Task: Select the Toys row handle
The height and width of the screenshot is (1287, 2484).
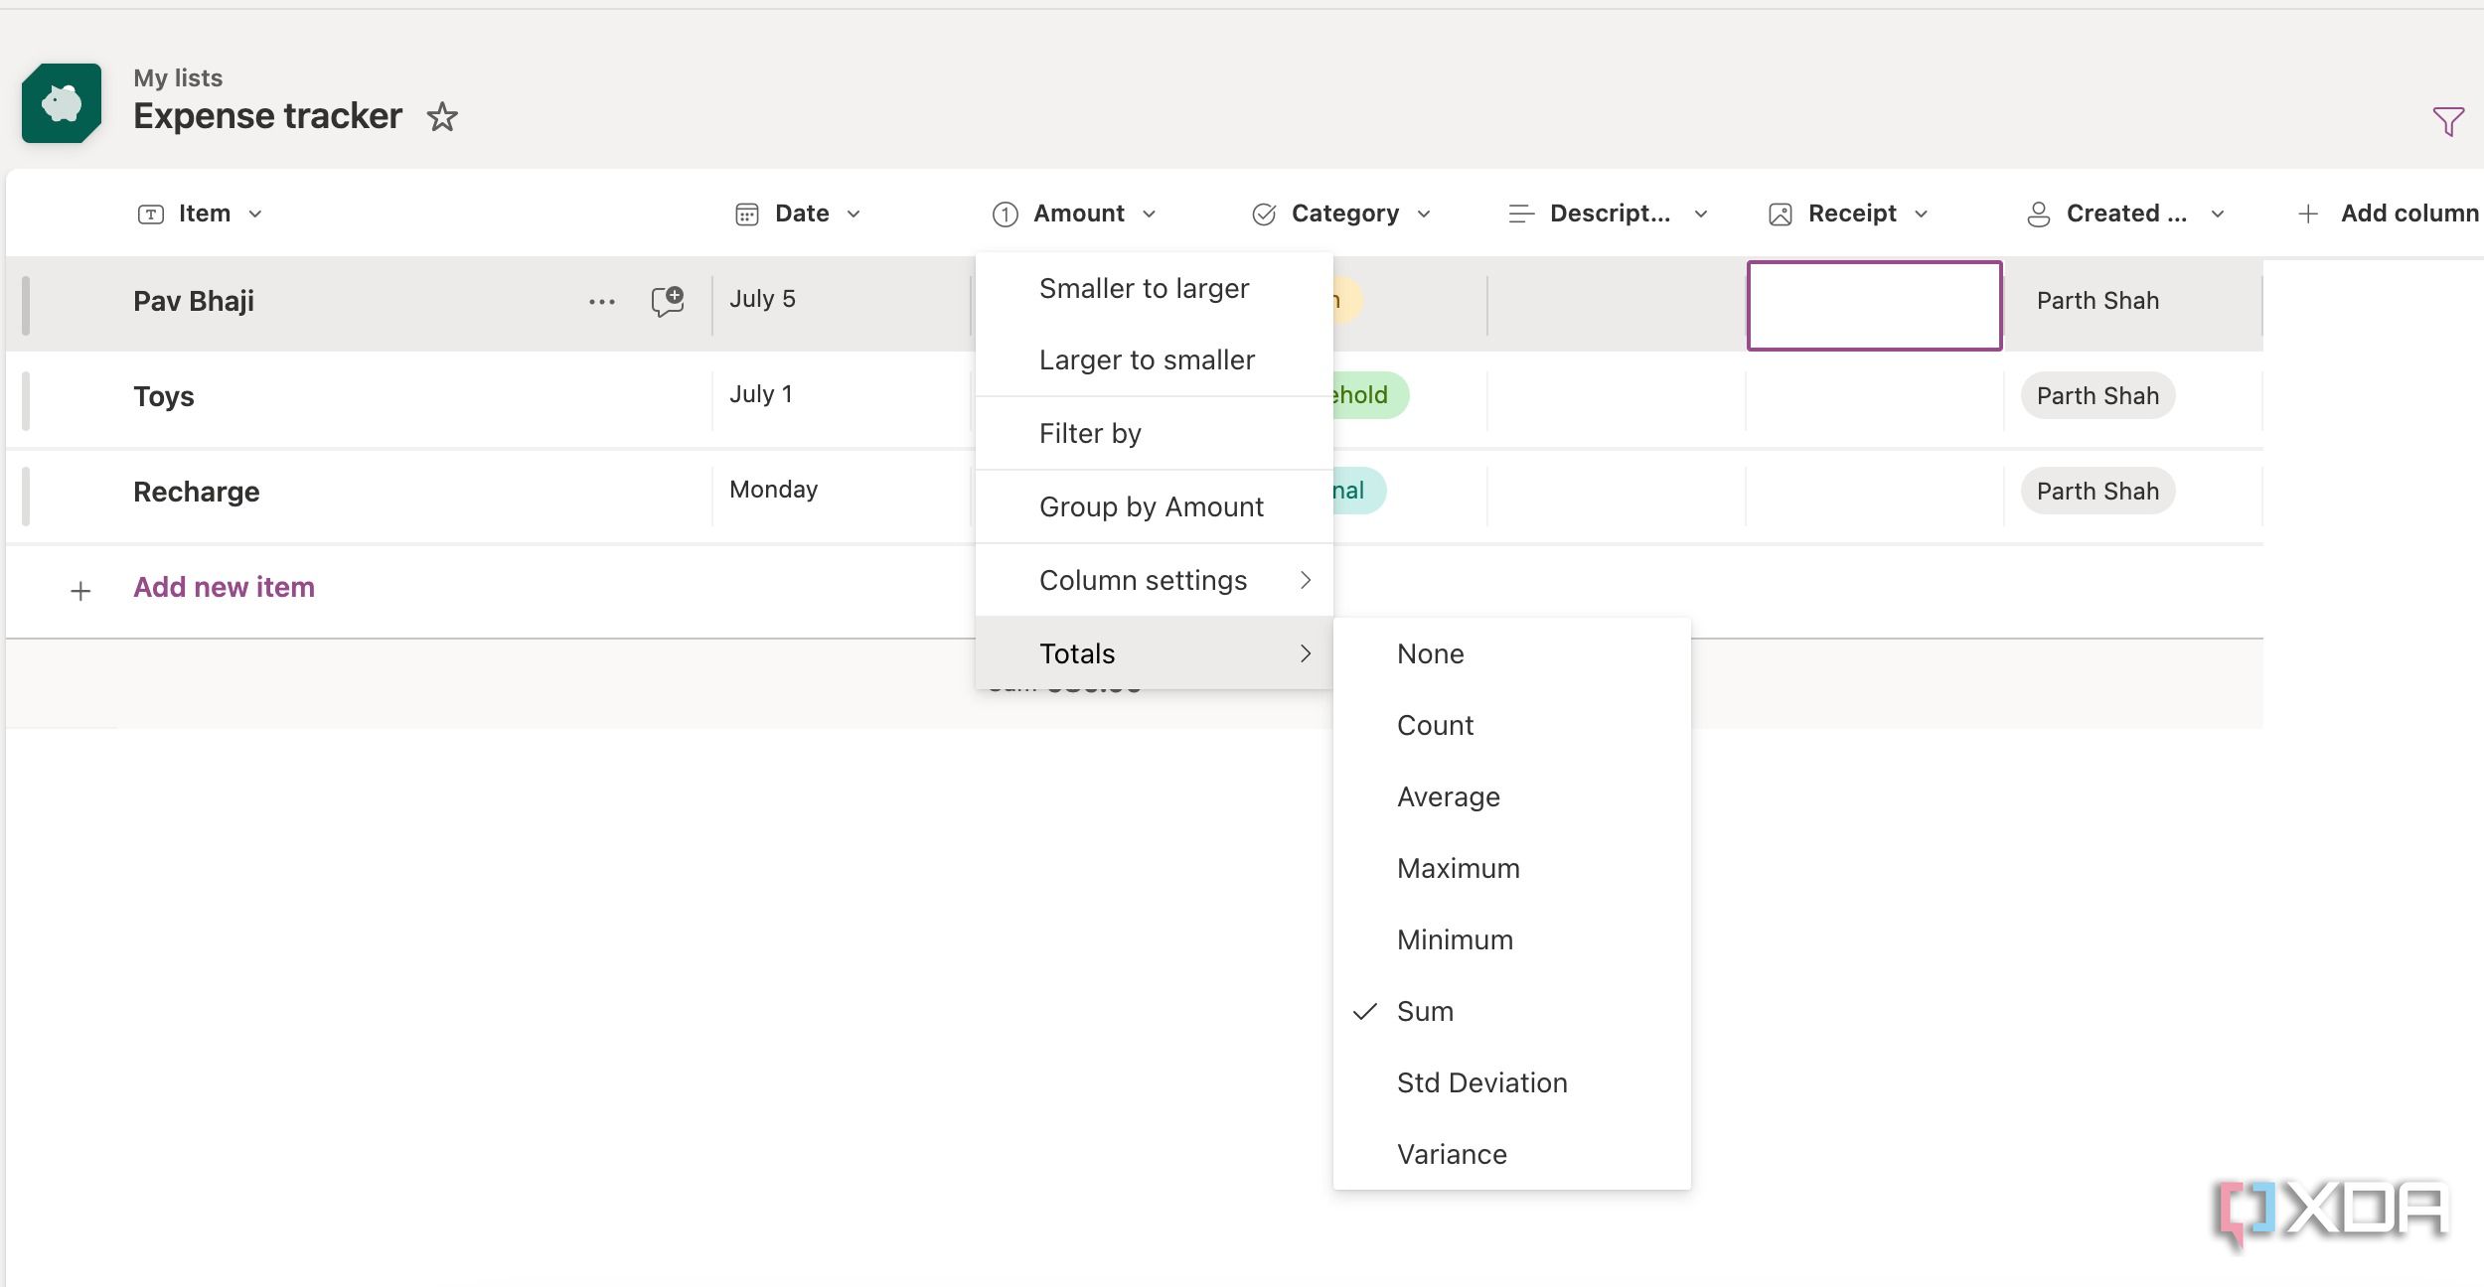Action: click(26, 400)
